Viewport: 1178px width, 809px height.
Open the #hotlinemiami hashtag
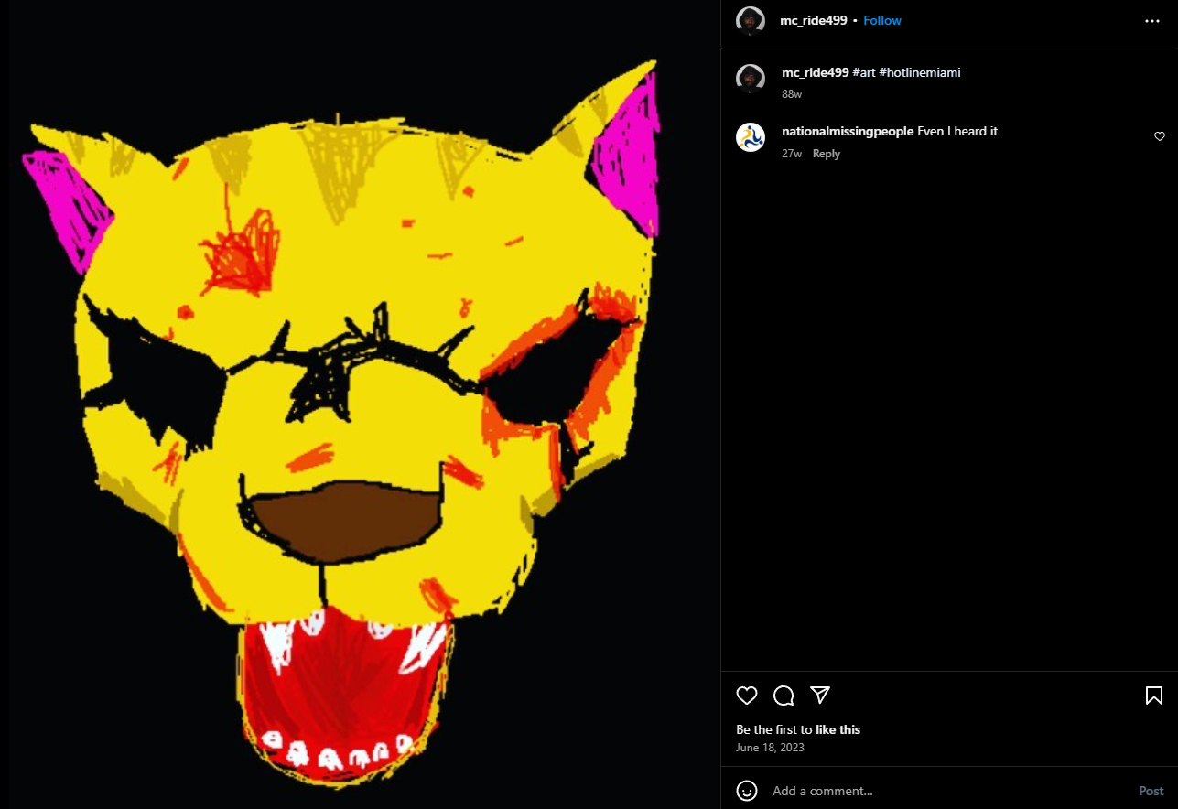point(919,72)
